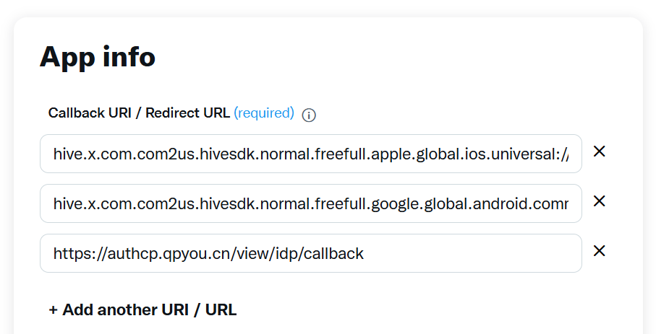Screen dimensions: 656x334
Task: Click the blue (required) text
Action: pos(264,113)
